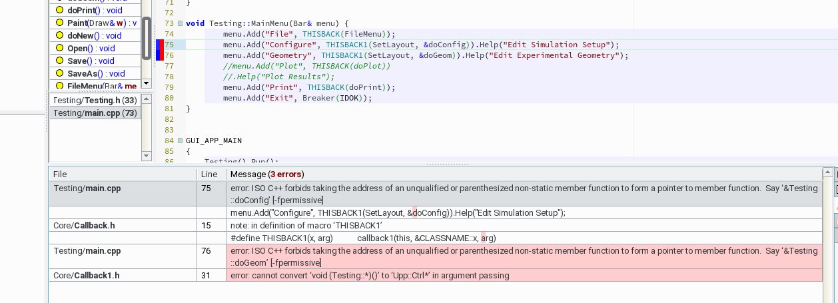Collapse the MainMenu function fold at line 73
This screenshot has width=838, height=303.
point(180,23)
